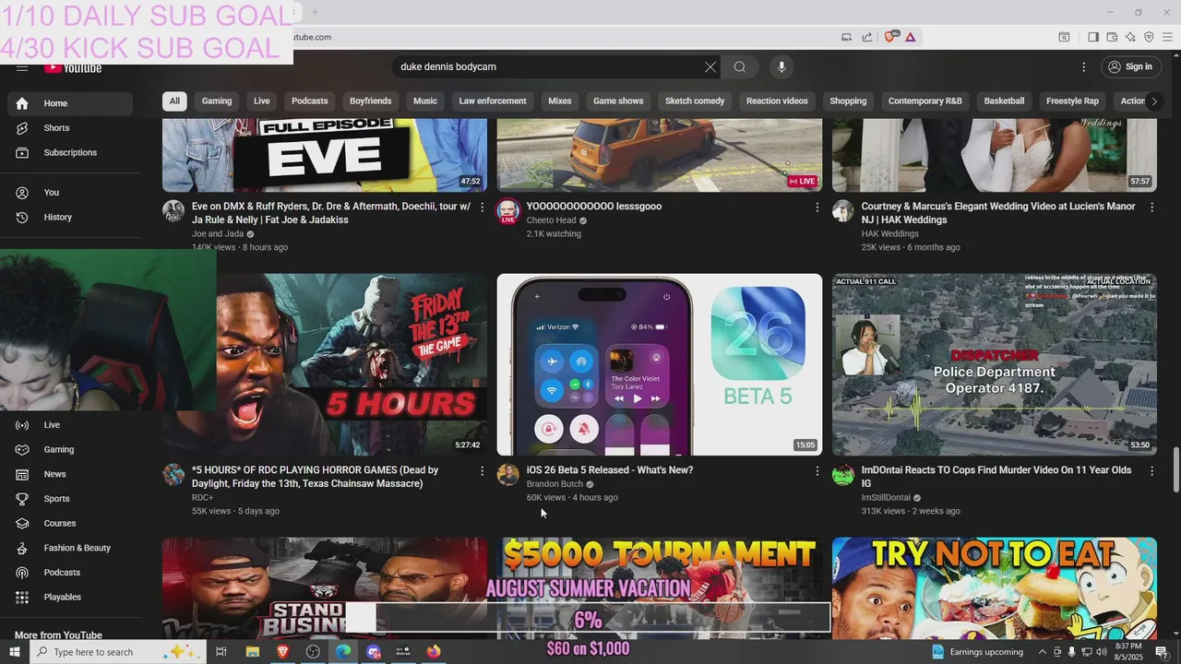This screenshot has width=1181, height=664.
Task: Open the iOS 26 Beta 5 video thumbnail
Action: point(660,364)
